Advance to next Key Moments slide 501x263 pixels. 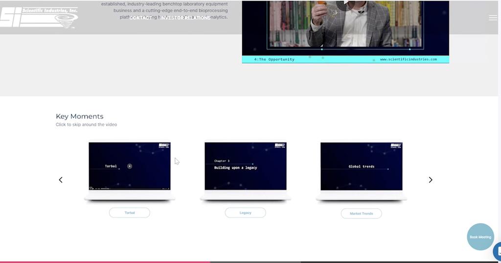(431, 180)
